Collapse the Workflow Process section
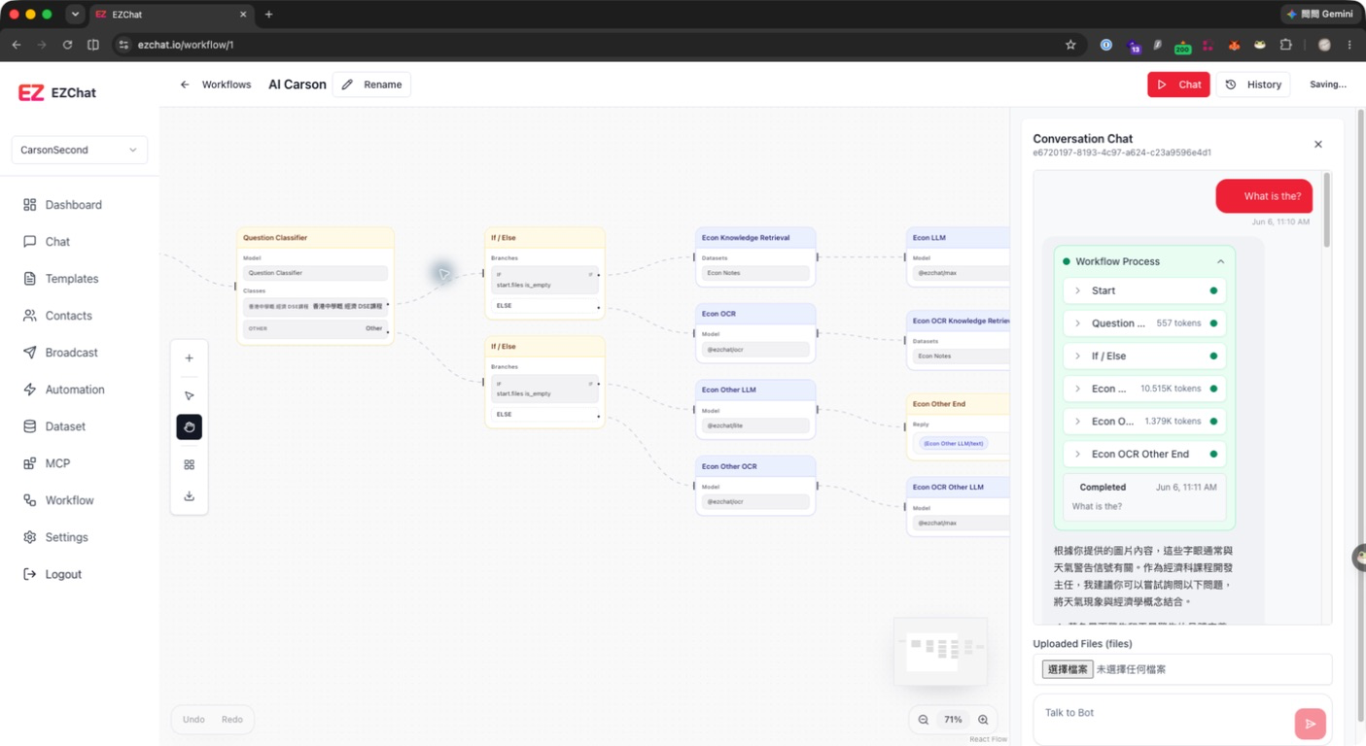Image resolution: width=1366 pixels, height=746 pixels. coord(1220,261)
